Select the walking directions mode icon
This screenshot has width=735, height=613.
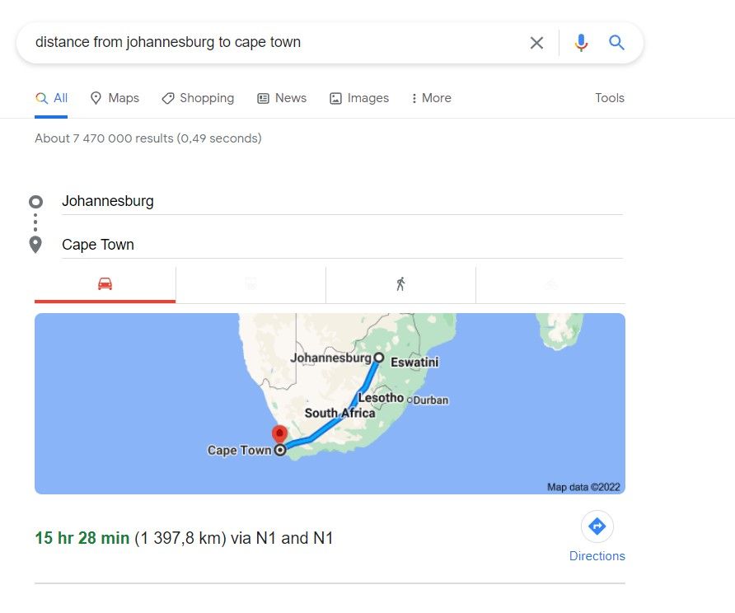pyautogui.click(x=400, y=283)
